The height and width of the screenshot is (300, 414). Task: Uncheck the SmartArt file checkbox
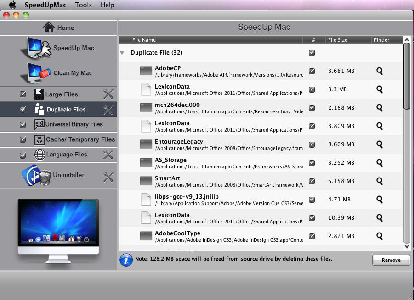click(312, 181)
